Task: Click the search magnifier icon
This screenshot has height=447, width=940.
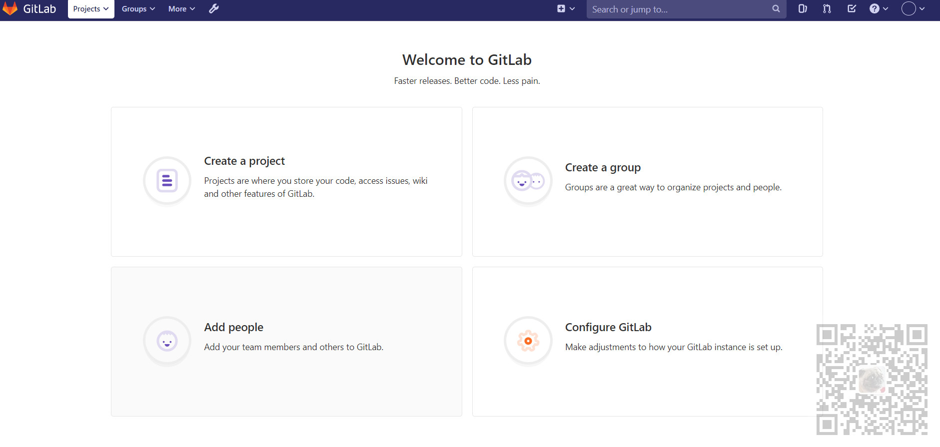Action: (x=776, y=9)
